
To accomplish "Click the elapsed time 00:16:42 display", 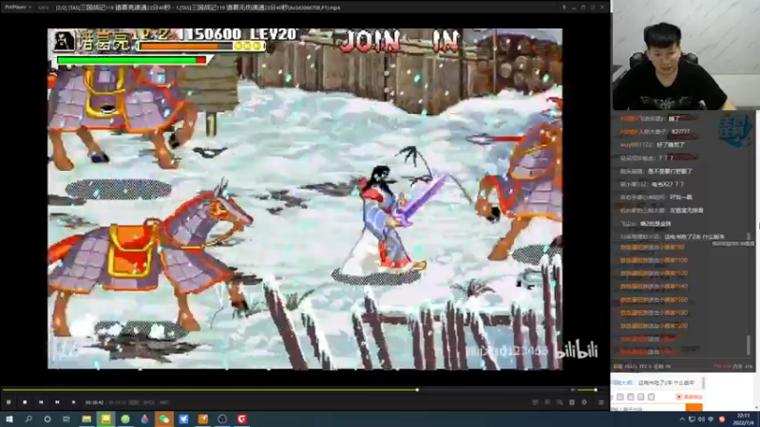I will point(94,402).
